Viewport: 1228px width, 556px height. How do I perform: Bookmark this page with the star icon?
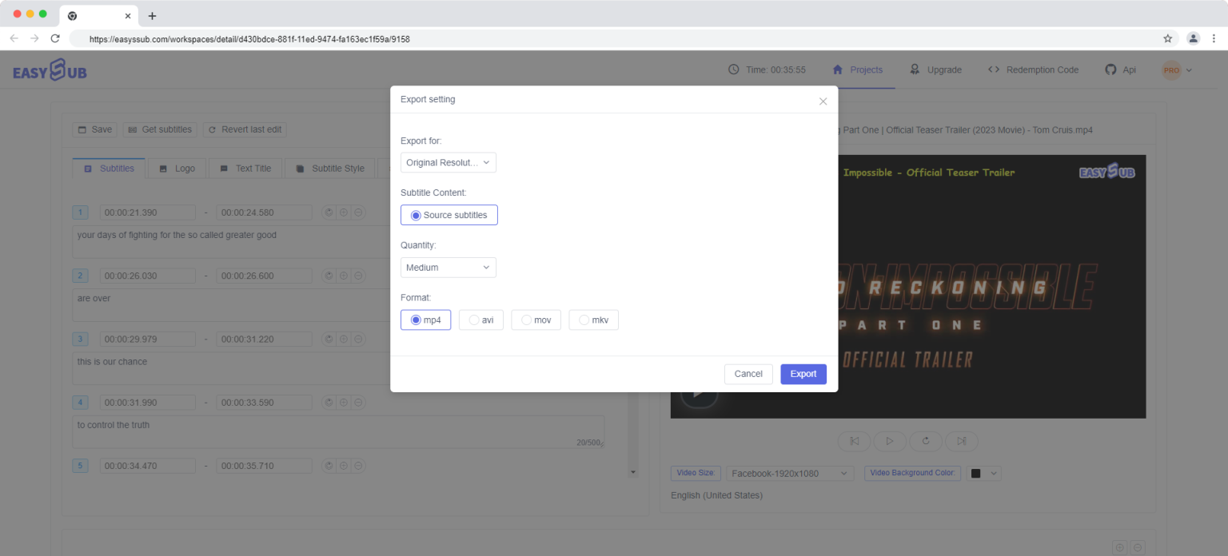[x=1167, y=38]
